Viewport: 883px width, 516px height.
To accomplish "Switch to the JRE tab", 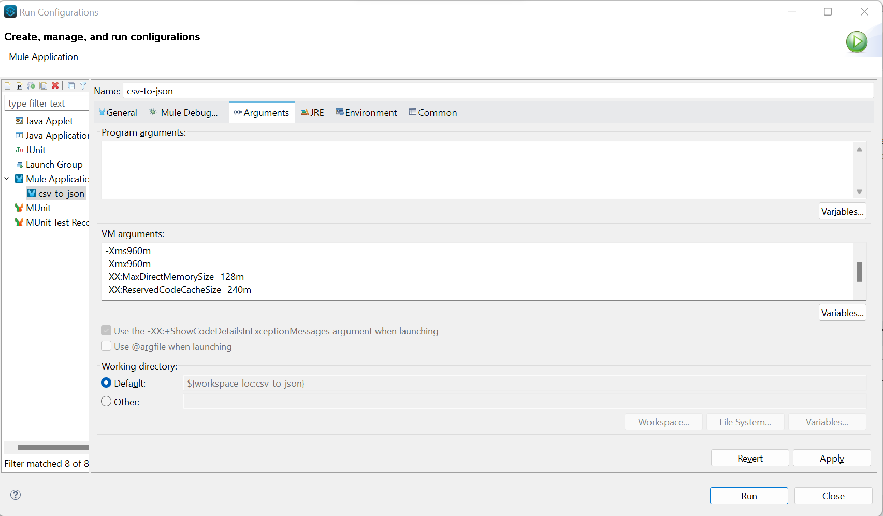I will tap(312, 112).
